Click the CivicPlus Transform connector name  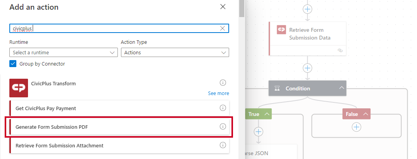coord(53,83)
